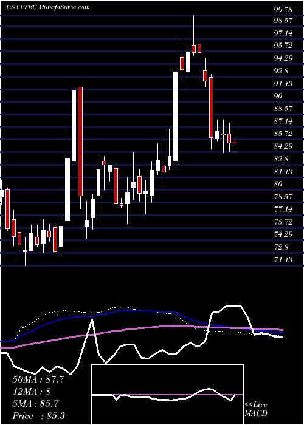Click the 90 price axis label
Image resolution: width=304 pixels, height=425 pixels.
click(x=278, y=96)
